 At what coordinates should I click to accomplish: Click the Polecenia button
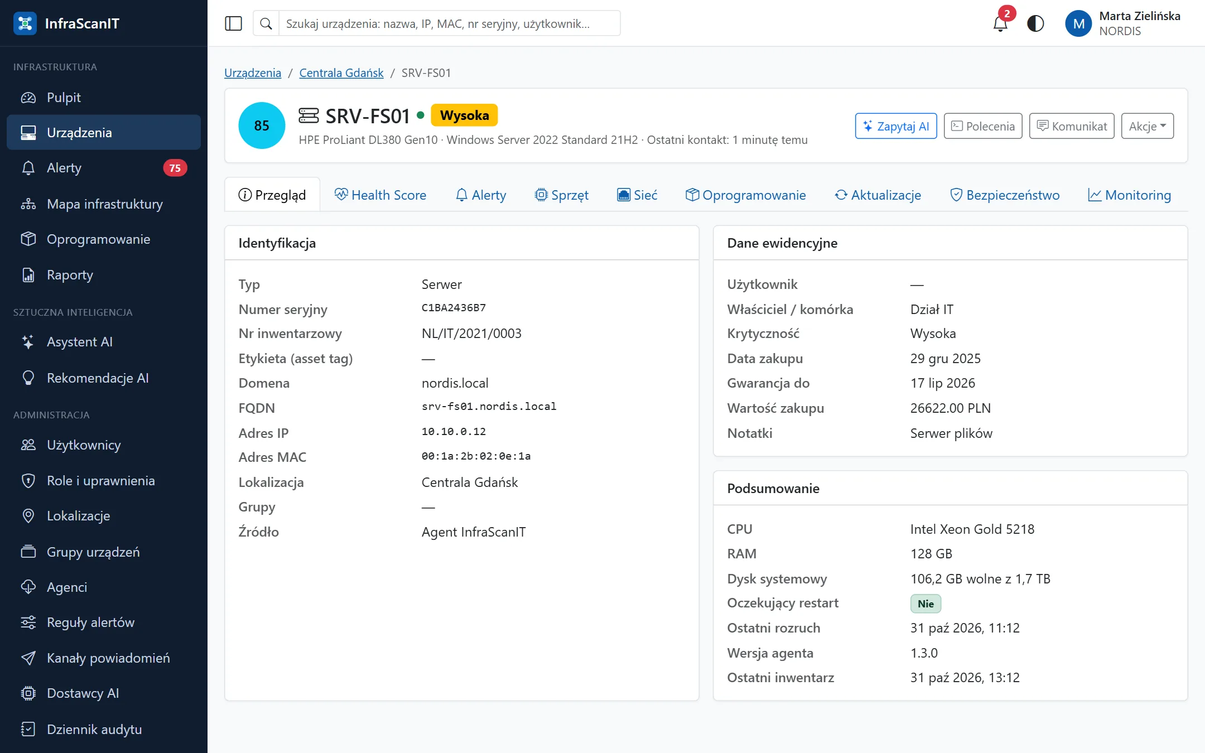click(983, 126)
